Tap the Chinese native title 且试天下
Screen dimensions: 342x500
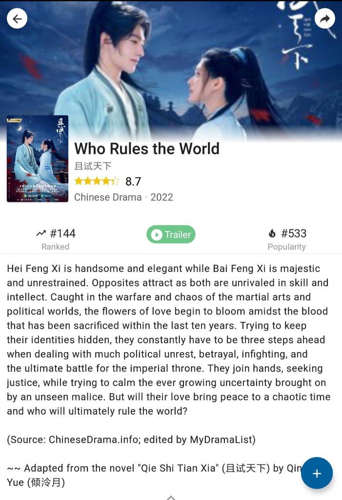tap(93, 166)
